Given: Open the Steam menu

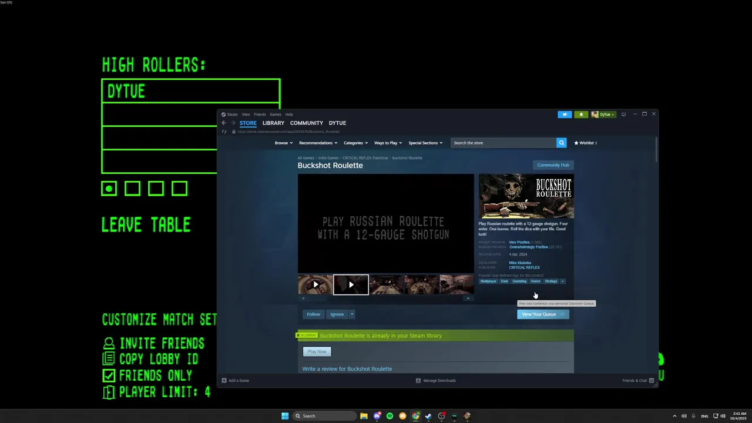Looking at the screenshot, I should [x=232, y=115].
